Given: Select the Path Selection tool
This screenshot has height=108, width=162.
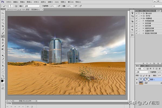Looking at the screenshot, I should pyautogui.click(x=3, y=66).
